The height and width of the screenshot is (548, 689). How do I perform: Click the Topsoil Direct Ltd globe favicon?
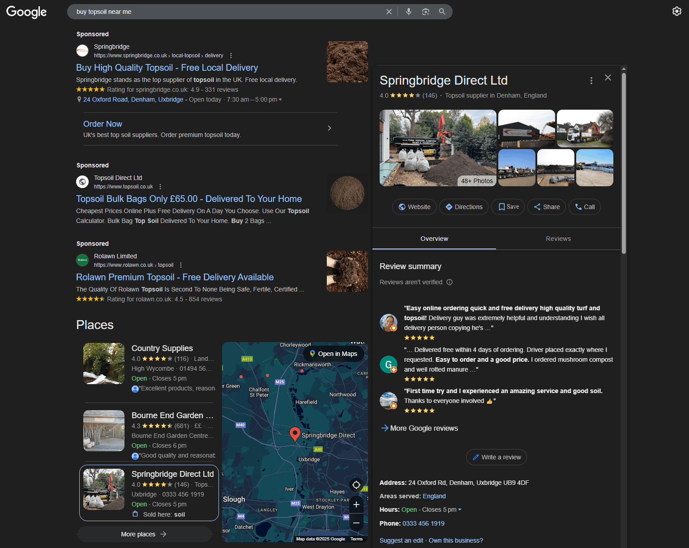point(82,182)
